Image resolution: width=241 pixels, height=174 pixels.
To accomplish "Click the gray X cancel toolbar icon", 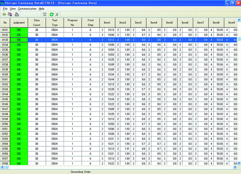I will 57,14.
